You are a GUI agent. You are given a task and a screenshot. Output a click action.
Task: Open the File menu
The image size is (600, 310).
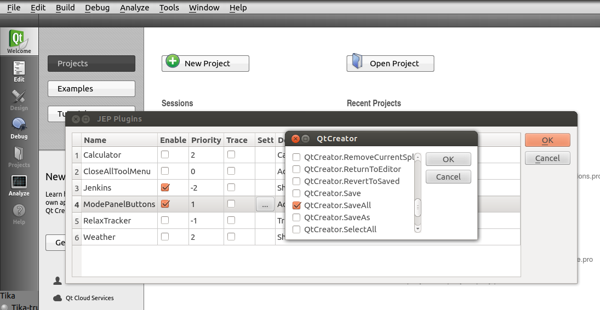pyautogui.click(x=14, y=8)
